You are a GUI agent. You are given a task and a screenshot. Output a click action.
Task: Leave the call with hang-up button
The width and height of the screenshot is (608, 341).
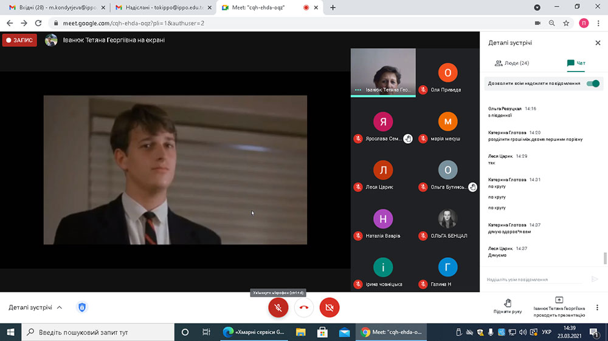pyautogui.click(x=303, y=308)
